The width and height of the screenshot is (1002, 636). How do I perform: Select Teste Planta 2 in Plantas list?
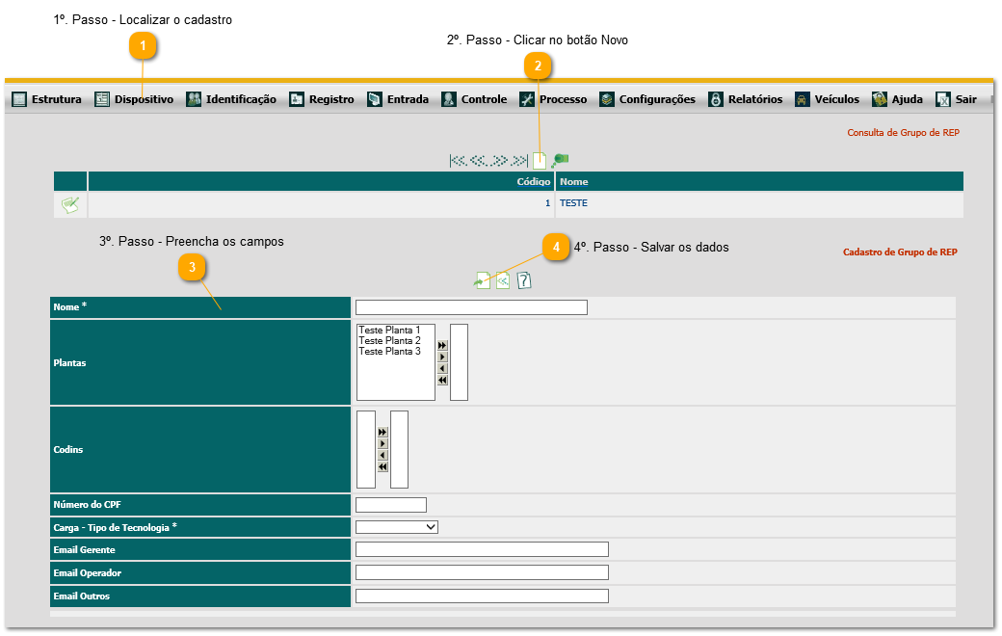[389, 341]
